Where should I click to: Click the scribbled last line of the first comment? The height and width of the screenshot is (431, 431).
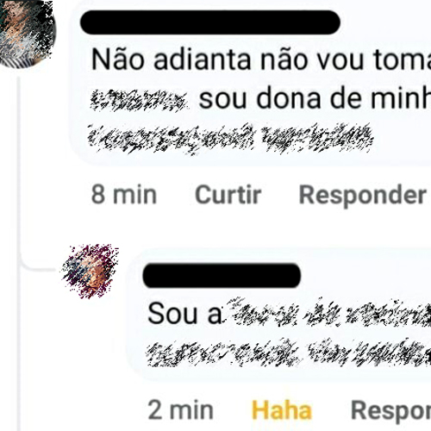click(x=231, y=139)
